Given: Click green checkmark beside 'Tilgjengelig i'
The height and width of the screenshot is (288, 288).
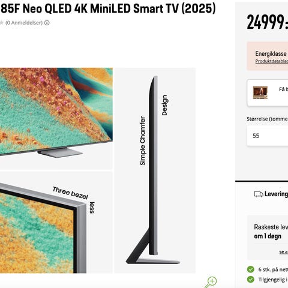Looking at the screenshot, I should (251, 279).
